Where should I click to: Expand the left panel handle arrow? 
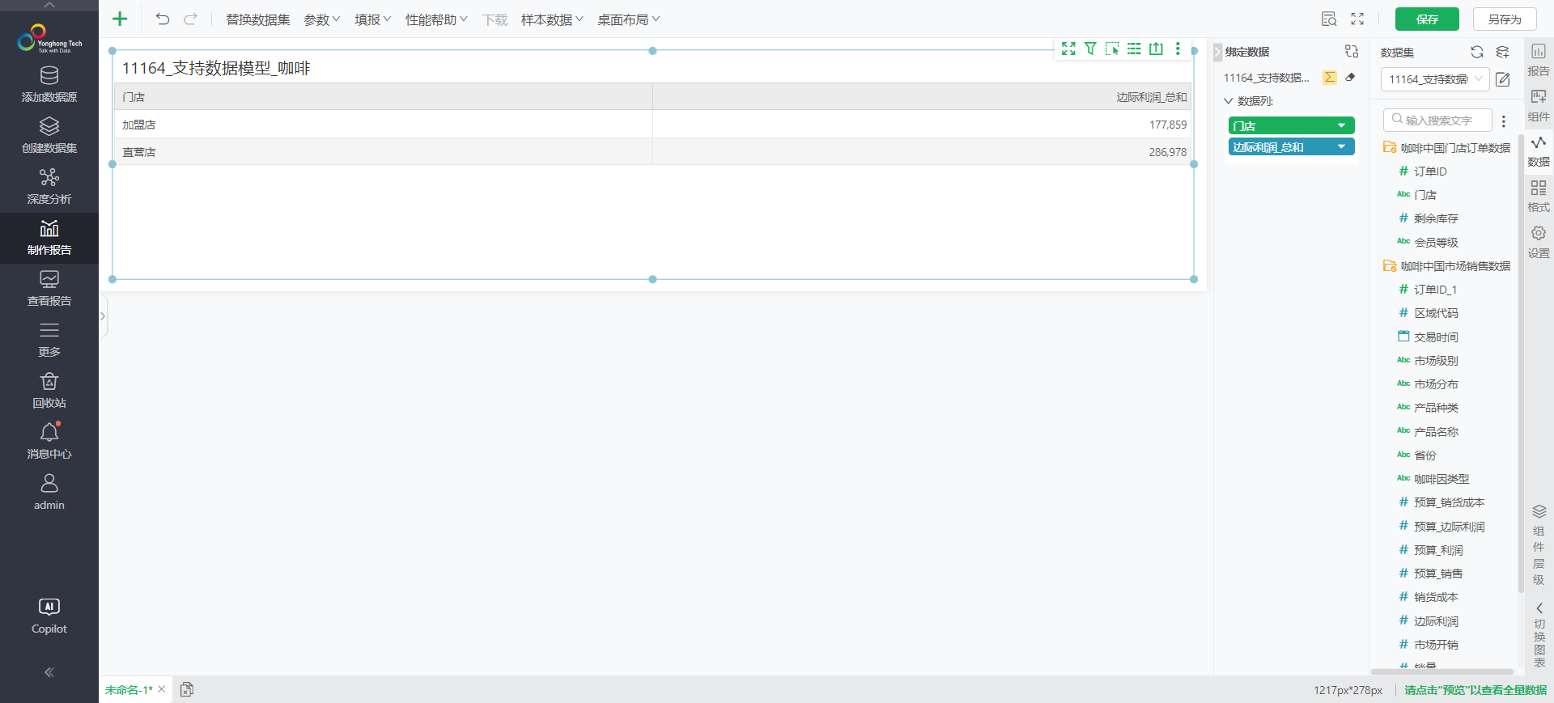click(x=103, y=316)
